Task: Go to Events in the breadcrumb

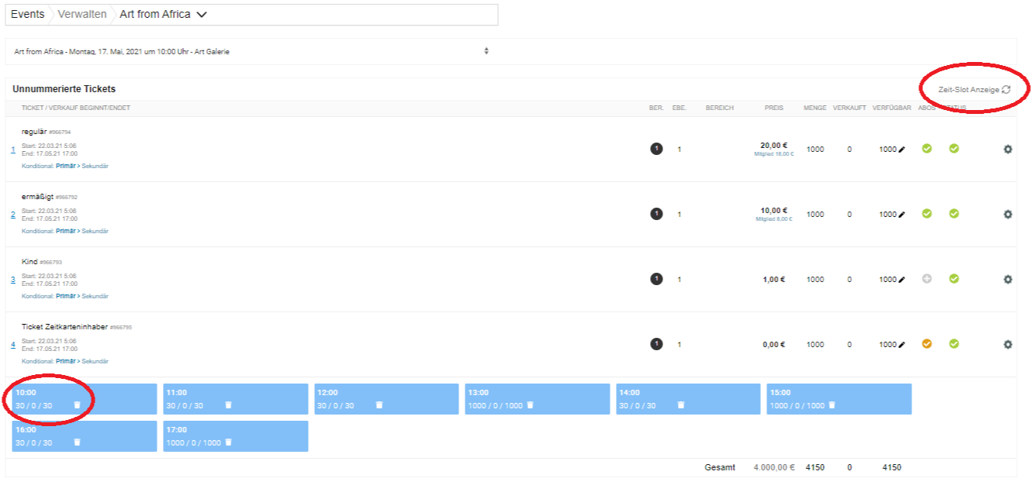Action: (x=27, y=14)
